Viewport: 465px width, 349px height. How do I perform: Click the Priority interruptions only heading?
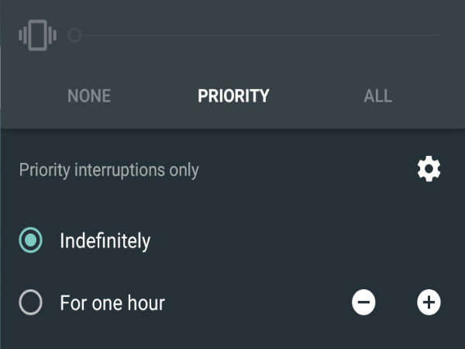[x=108, y=171]
